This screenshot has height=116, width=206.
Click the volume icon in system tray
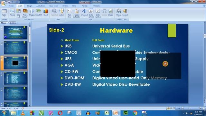pyautogui.click(x=187, y=113)
